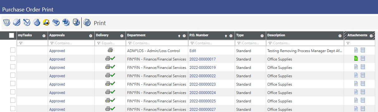378x112 pixels.
Task: Sort by the Department column header
Action: (136, 35)
